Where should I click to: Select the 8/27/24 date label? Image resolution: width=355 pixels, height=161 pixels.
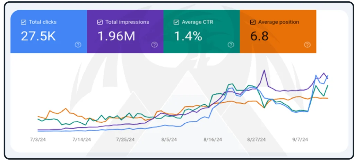256,140
